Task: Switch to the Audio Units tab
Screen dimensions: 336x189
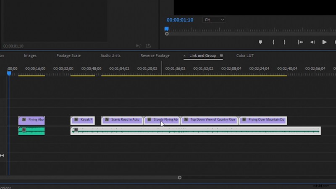Action: pyautogui.click(x=110, y=55)
